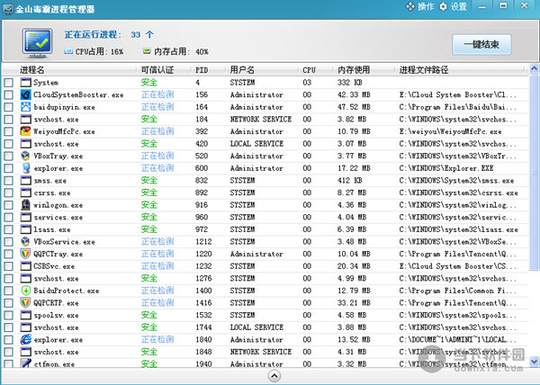Click the explorer.exe icon with PID 600
The image size is (540, 385).
point(25,168)
